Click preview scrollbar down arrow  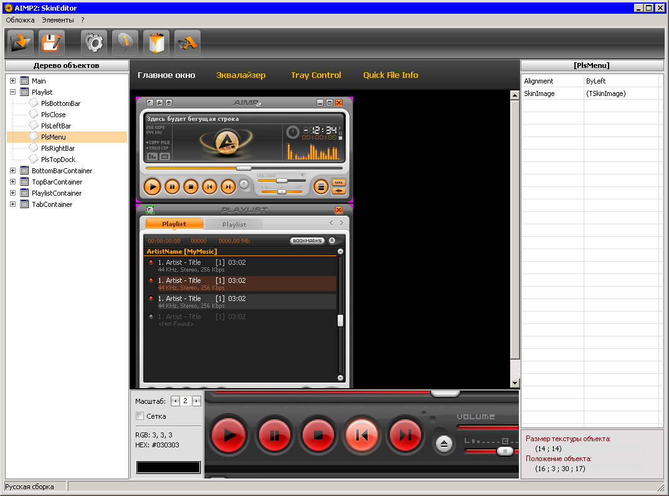515,383
